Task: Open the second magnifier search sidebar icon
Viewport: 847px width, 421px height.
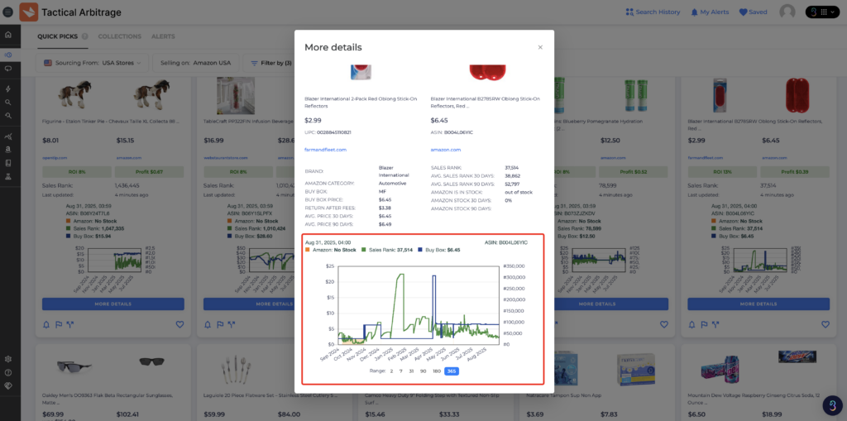Action: pos(8,116)
